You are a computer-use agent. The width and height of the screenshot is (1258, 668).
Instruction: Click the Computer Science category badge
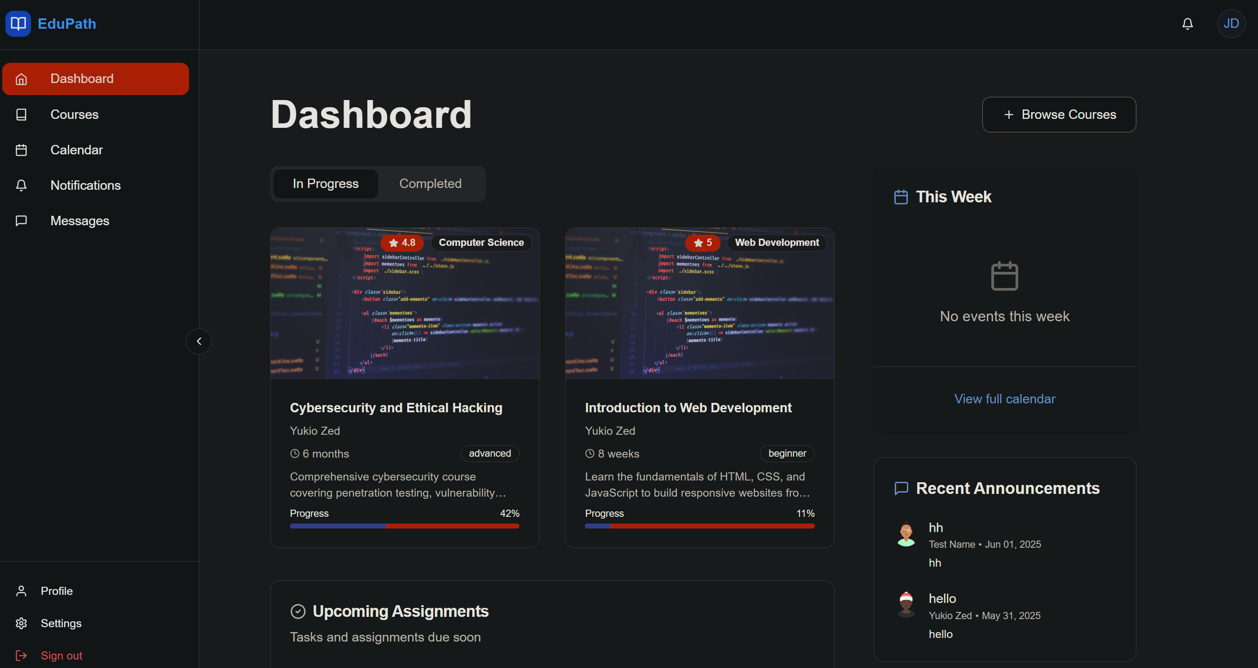(x=481, y=243)
